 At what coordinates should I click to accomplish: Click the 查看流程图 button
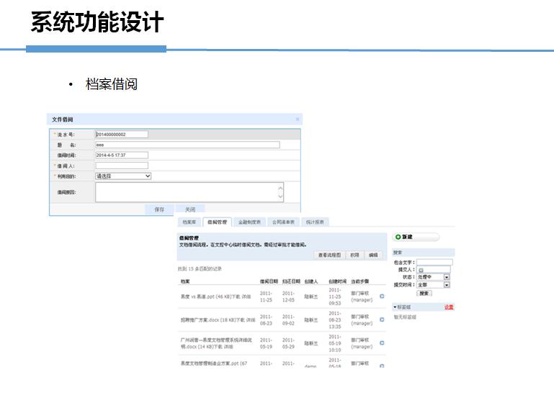coord(329,255)
